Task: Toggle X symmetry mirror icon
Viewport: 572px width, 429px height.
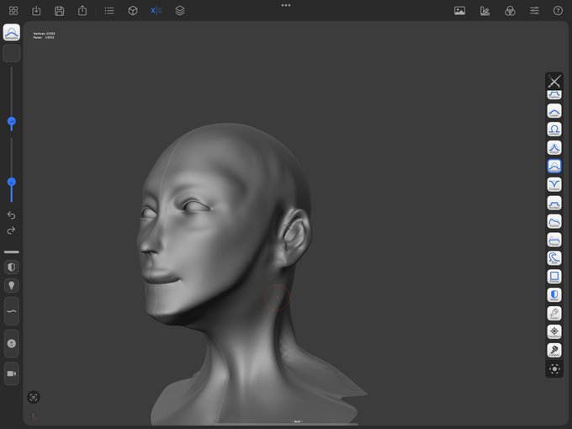Action: click(156, 11)
